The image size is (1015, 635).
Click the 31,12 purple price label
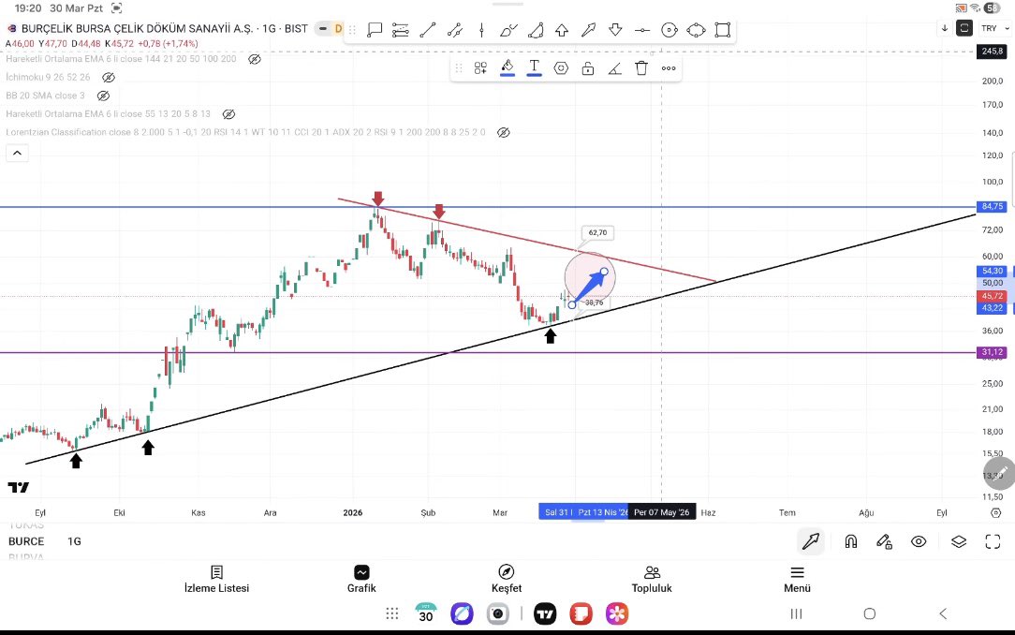point(992,352)
